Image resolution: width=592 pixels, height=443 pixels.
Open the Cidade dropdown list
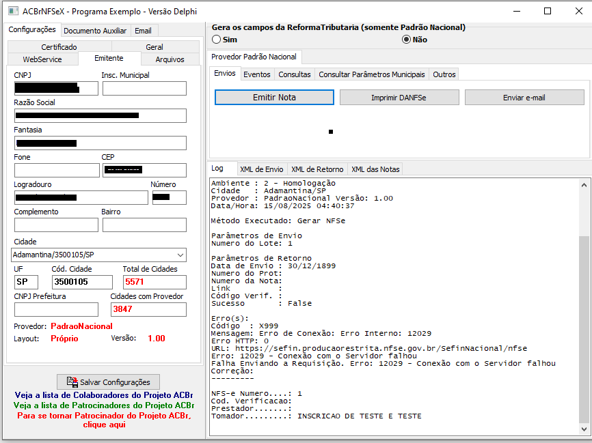(x=180, y=255)
